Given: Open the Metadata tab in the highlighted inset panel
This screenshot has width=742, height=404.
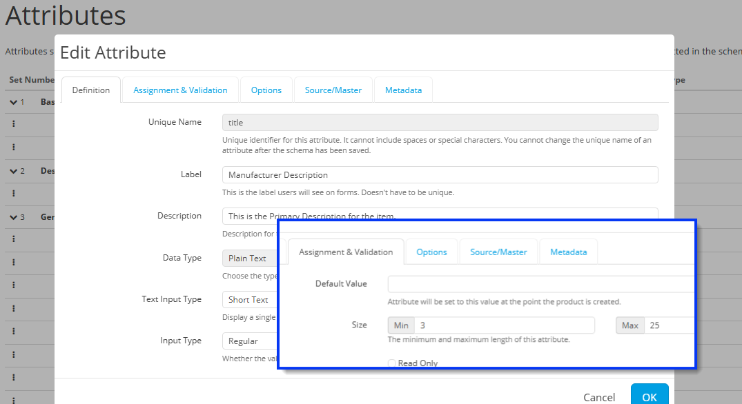Looking at the screenshot, I should coord(568,252).
